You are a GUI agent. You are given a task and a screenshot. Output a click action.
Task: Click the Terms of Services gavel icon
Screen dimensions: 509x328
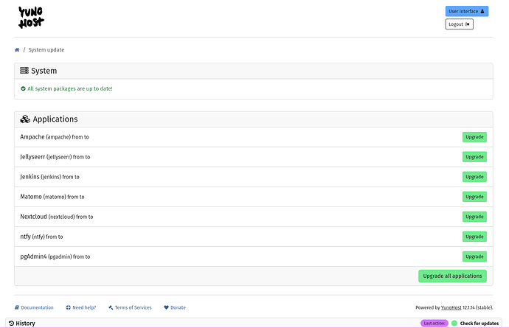(x=111, y=307)
